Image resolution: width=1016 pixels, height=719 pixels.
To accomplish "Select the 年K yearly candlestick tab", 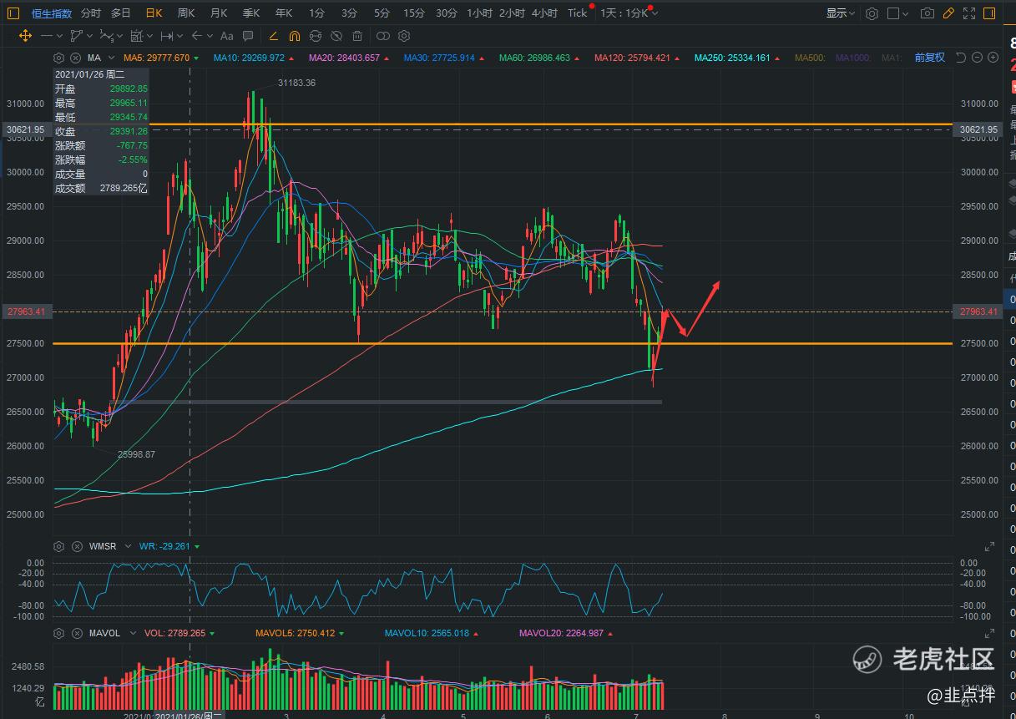I will point(284,13).
